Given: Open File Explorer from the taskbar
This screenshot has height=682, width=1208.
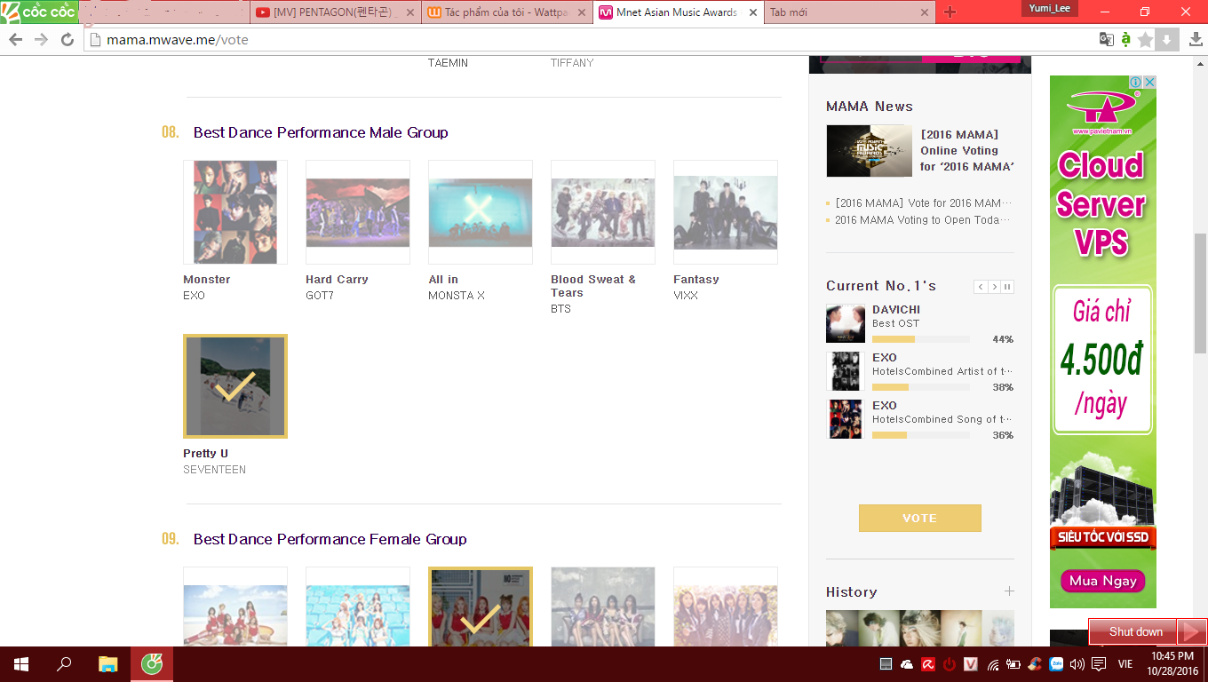Looking at the screenshot, I should point(107,663).
